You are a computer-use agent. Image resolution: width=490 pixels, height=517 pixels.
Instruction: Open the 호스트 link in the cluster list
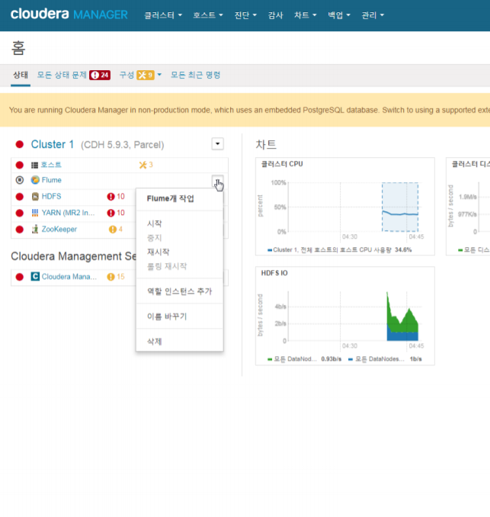pyautogui.click(x=51, y=165)
